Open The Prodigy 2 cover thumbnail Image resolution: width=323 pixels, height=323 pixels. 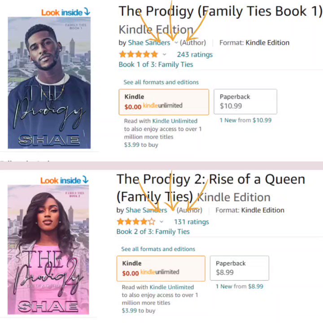pyautogui.click(x=48, y=250)
